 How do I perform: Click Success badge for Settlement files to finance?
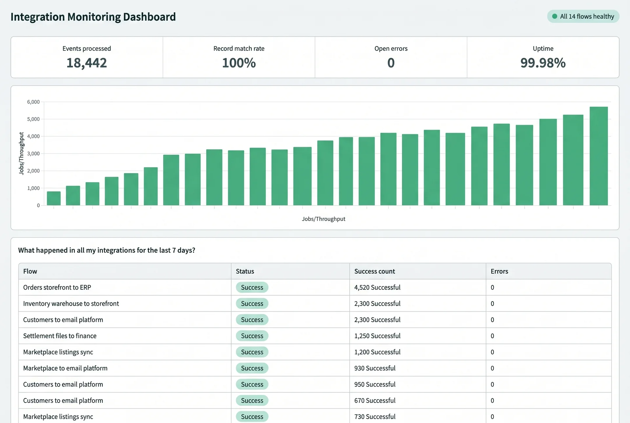point(252,336)
